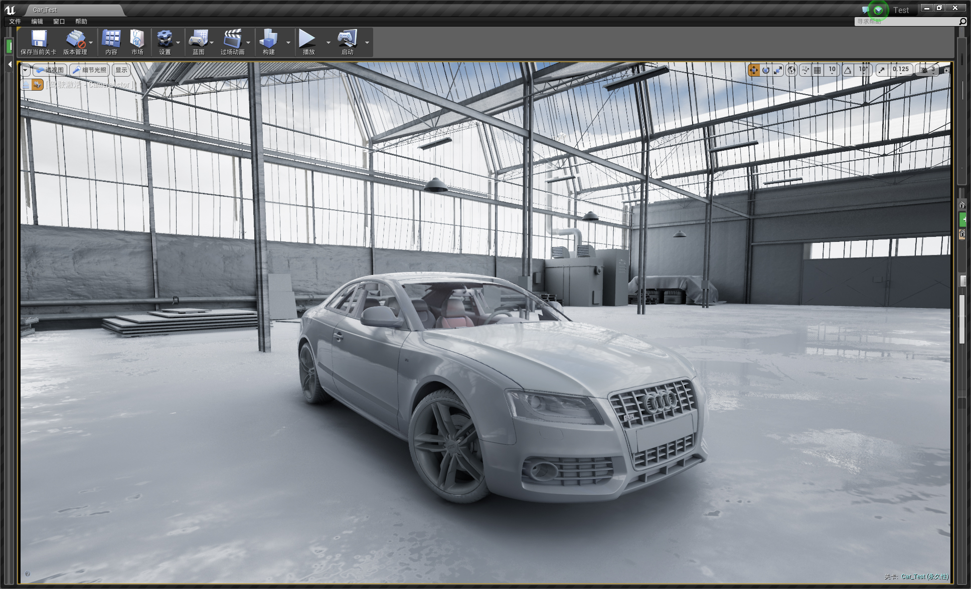Image resolution: width=971 pixels, height=589 pixels.
Task: Open scale snap 0.125 dropdown
Action: (901, 70)
